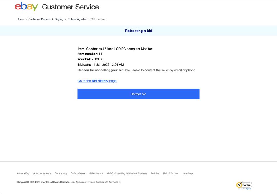Click the Norton secured badge
Viewport: 277px width, 194px height.
[244, 185]
